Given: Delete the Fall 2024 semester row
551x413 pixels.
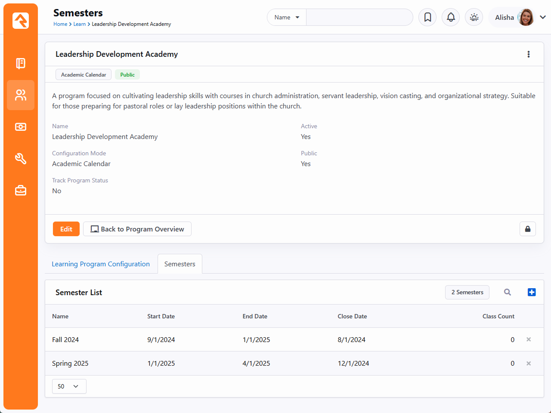Looking at the screenshot, I should click(529, 339).
